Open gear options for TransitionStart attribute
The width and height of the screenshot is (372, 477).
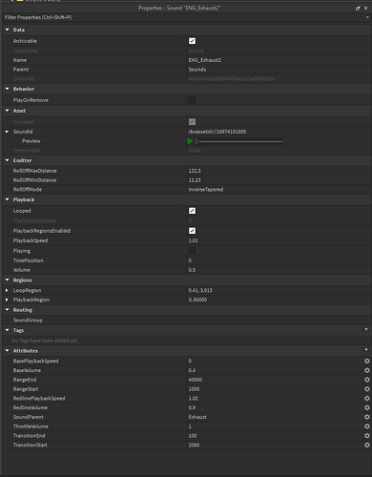367,445
